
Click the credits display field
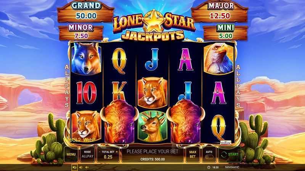pyautogui.click(x=152, y=159)
